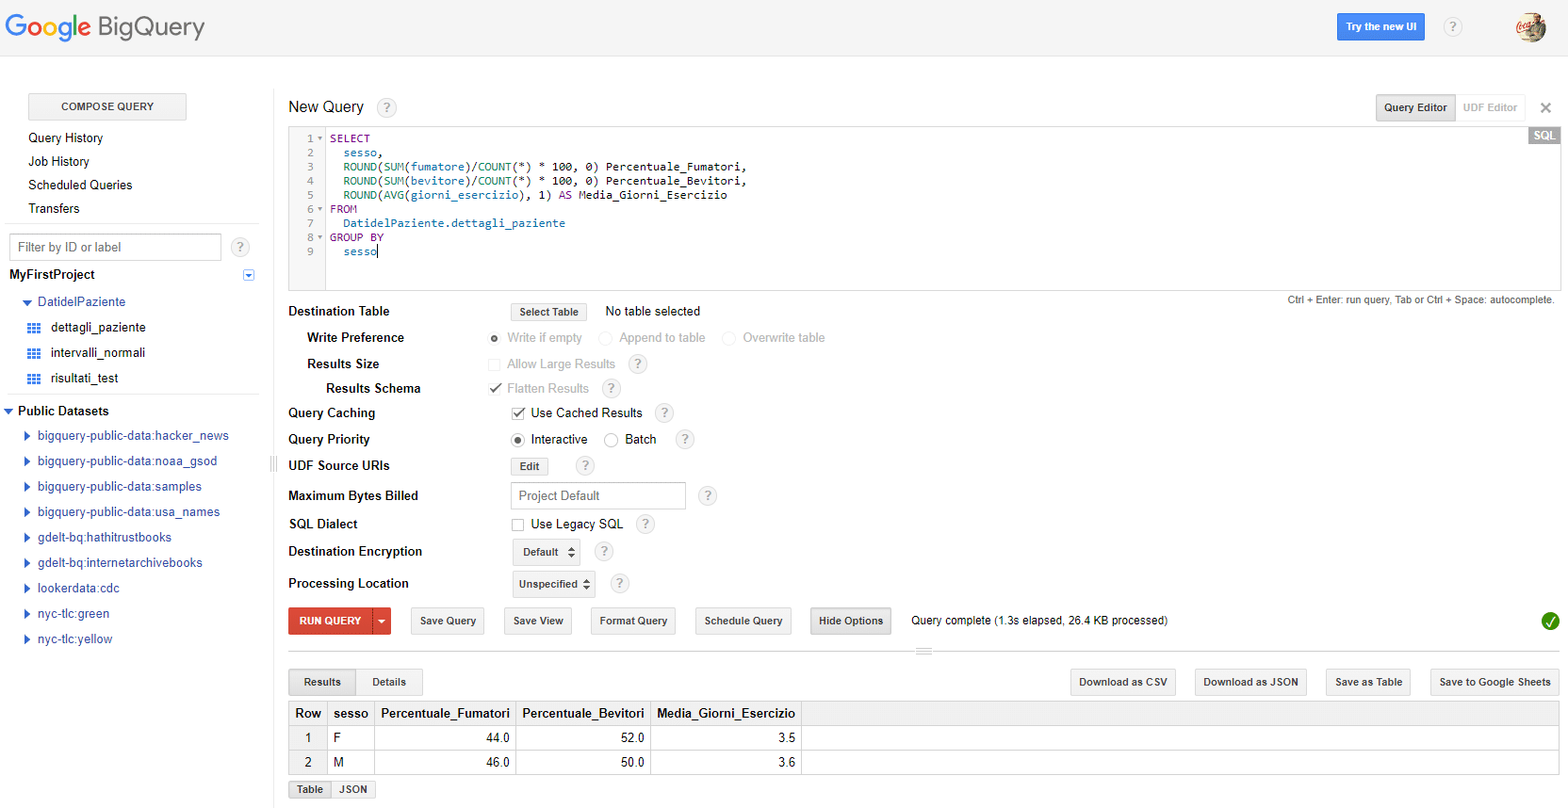Click help icon beside dataset filter box
Viewport: 1568px width, 808px height.
click(240, 247)
